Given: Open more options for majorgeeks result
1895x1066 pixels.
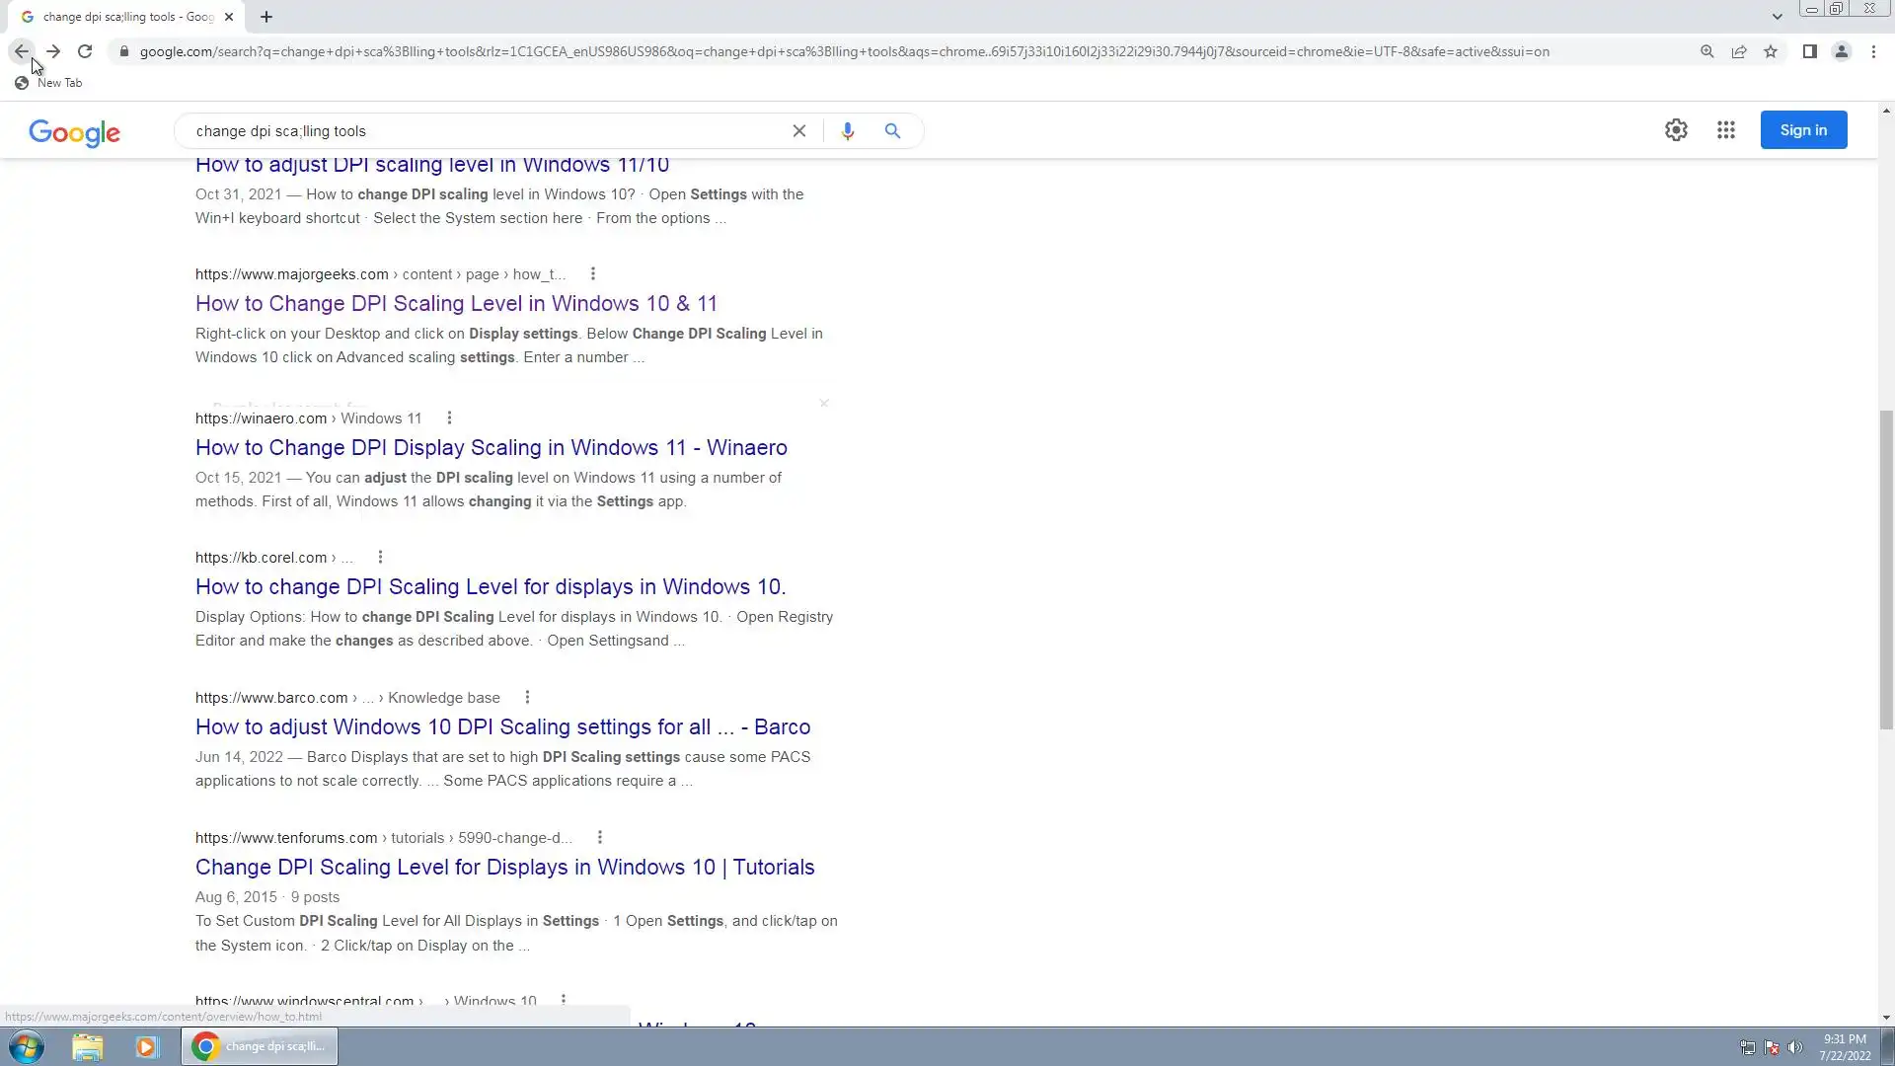Looking at the screenshot, I should pyautogui.click(x=592, y=274).
